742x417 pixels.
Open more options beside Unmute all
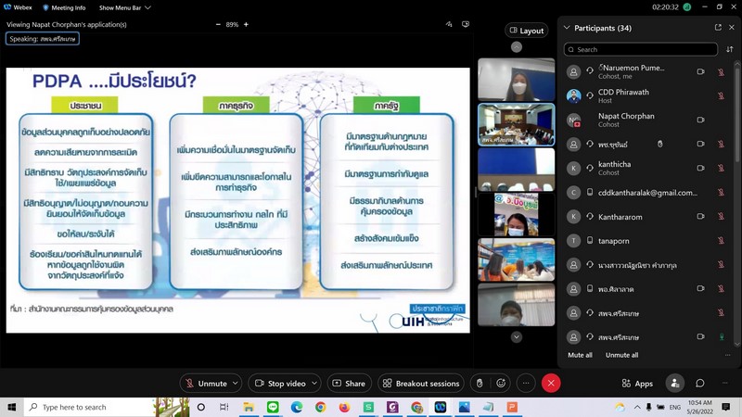point(727,355)
